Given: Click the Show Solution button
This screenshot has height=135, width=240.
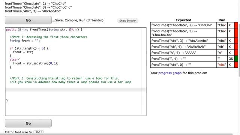Looking at the screenshot, I should (x=128, y=21).
